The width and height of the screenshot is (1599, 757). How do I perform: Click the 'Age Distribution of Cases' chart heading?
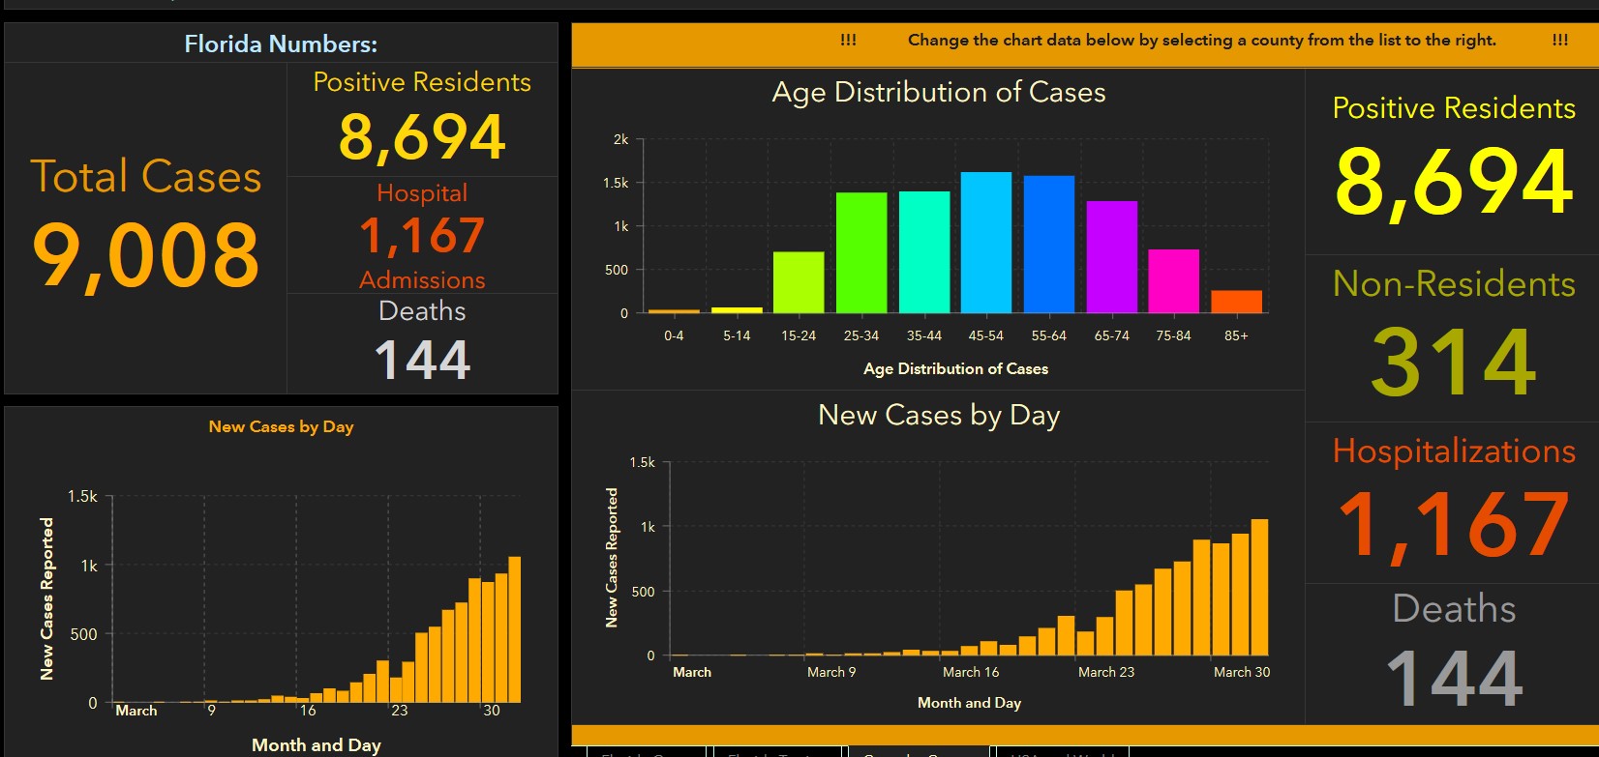tap(939, 93)
